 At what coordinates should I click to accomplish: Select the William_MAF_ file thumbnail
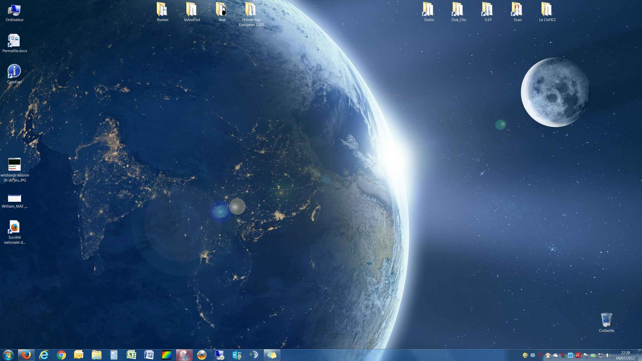click(15, 201)
